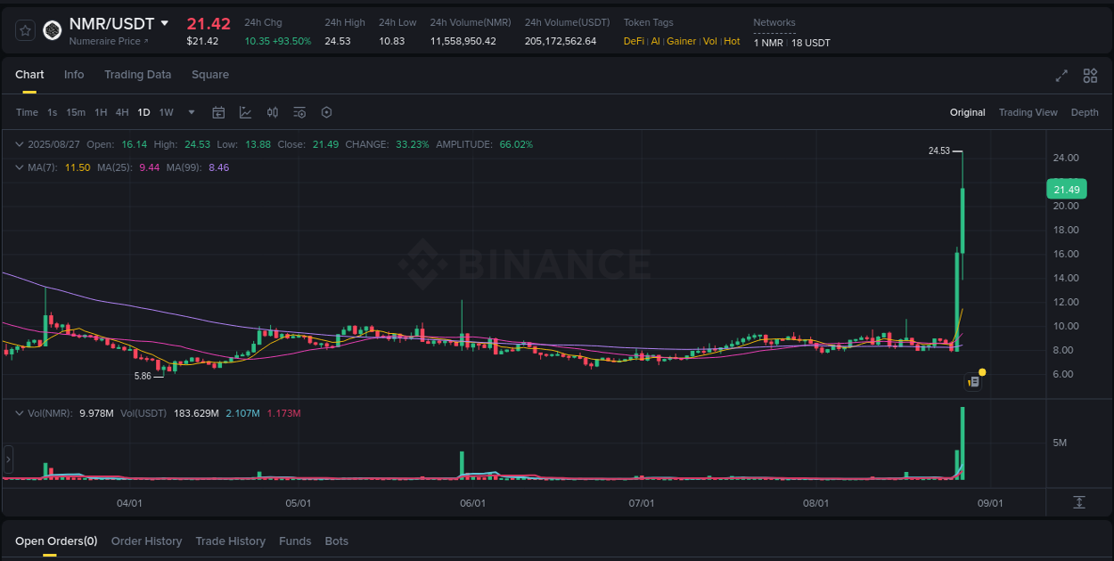Open the Numeraire Price link
Screen dimensions: 1114x561
point(101,41)
